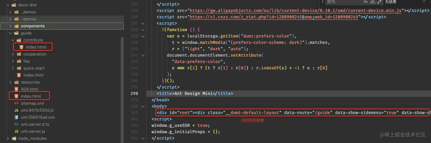431x143 pixels.
Task: Expand the node_modules folder chevron
Action: point(8,138)
